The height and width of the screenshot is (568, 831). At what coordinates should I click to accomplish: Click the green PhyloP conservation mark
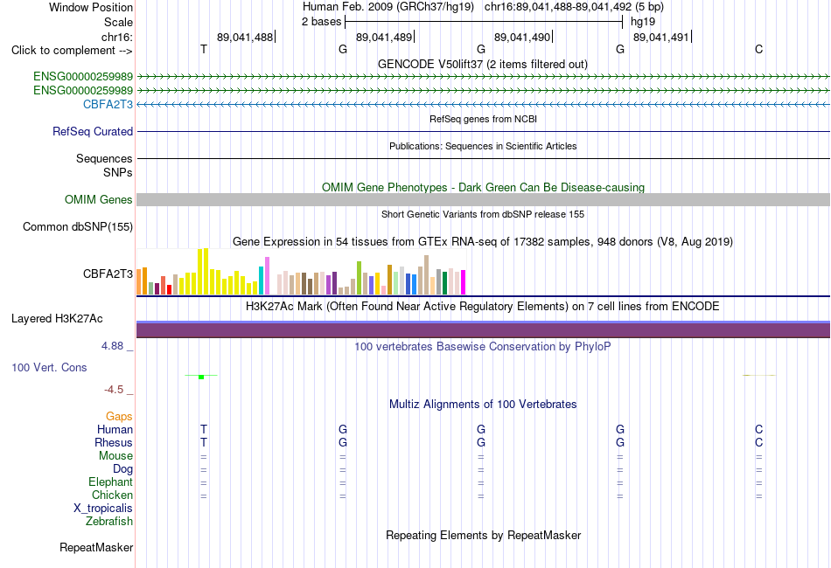(x=201, y=377)
